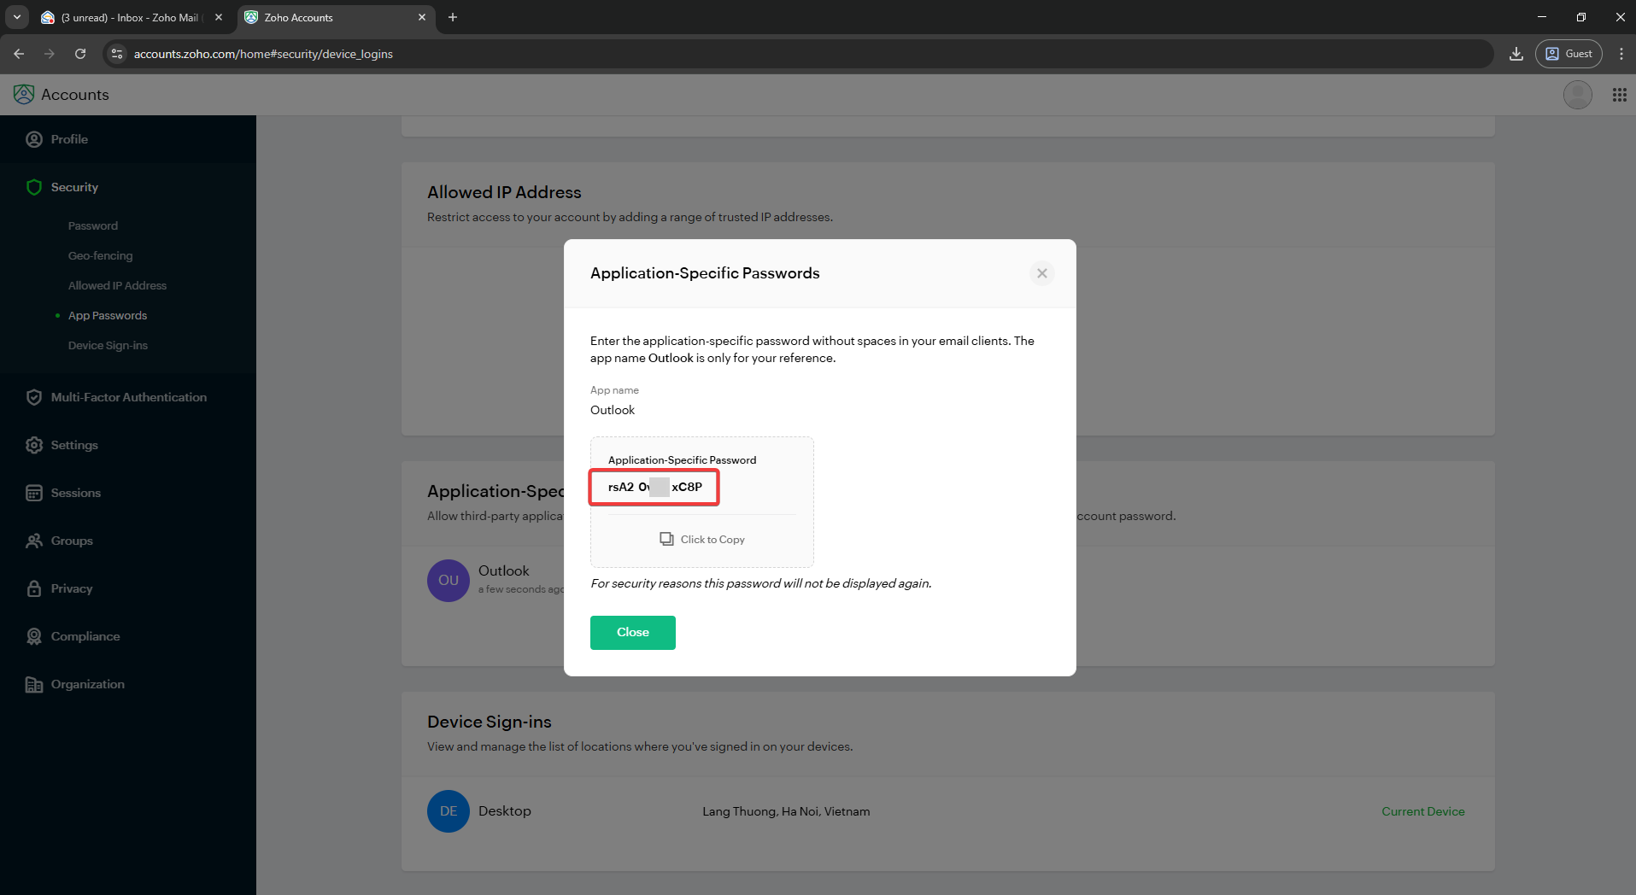Click the generated application-specific password field
This screenshot has height=895, width=1636.
[654, 487]
